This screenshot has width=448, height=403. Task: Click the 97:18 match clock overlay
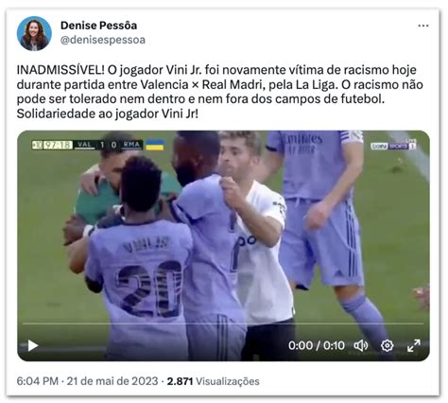(57, 145)
